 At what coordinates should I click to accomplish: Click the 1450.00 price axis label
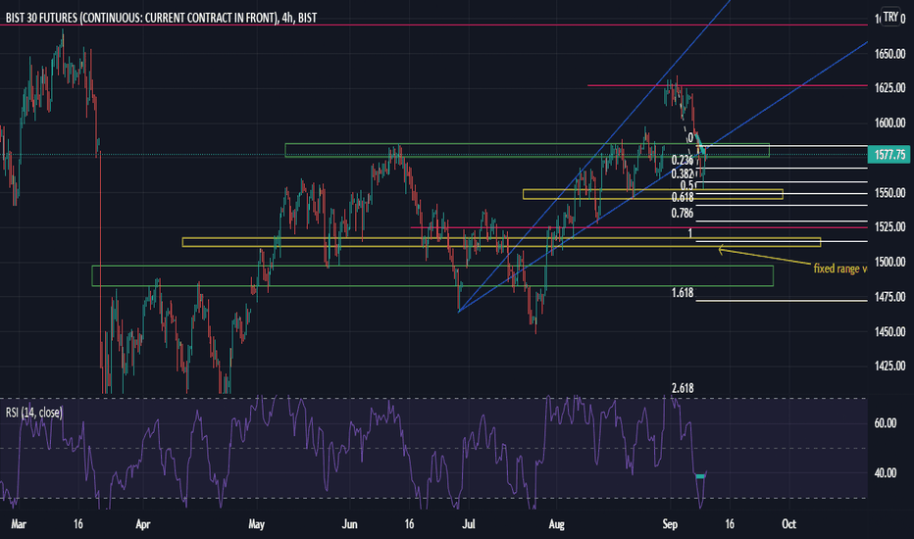pyautogui.click(x=890, y=331)
